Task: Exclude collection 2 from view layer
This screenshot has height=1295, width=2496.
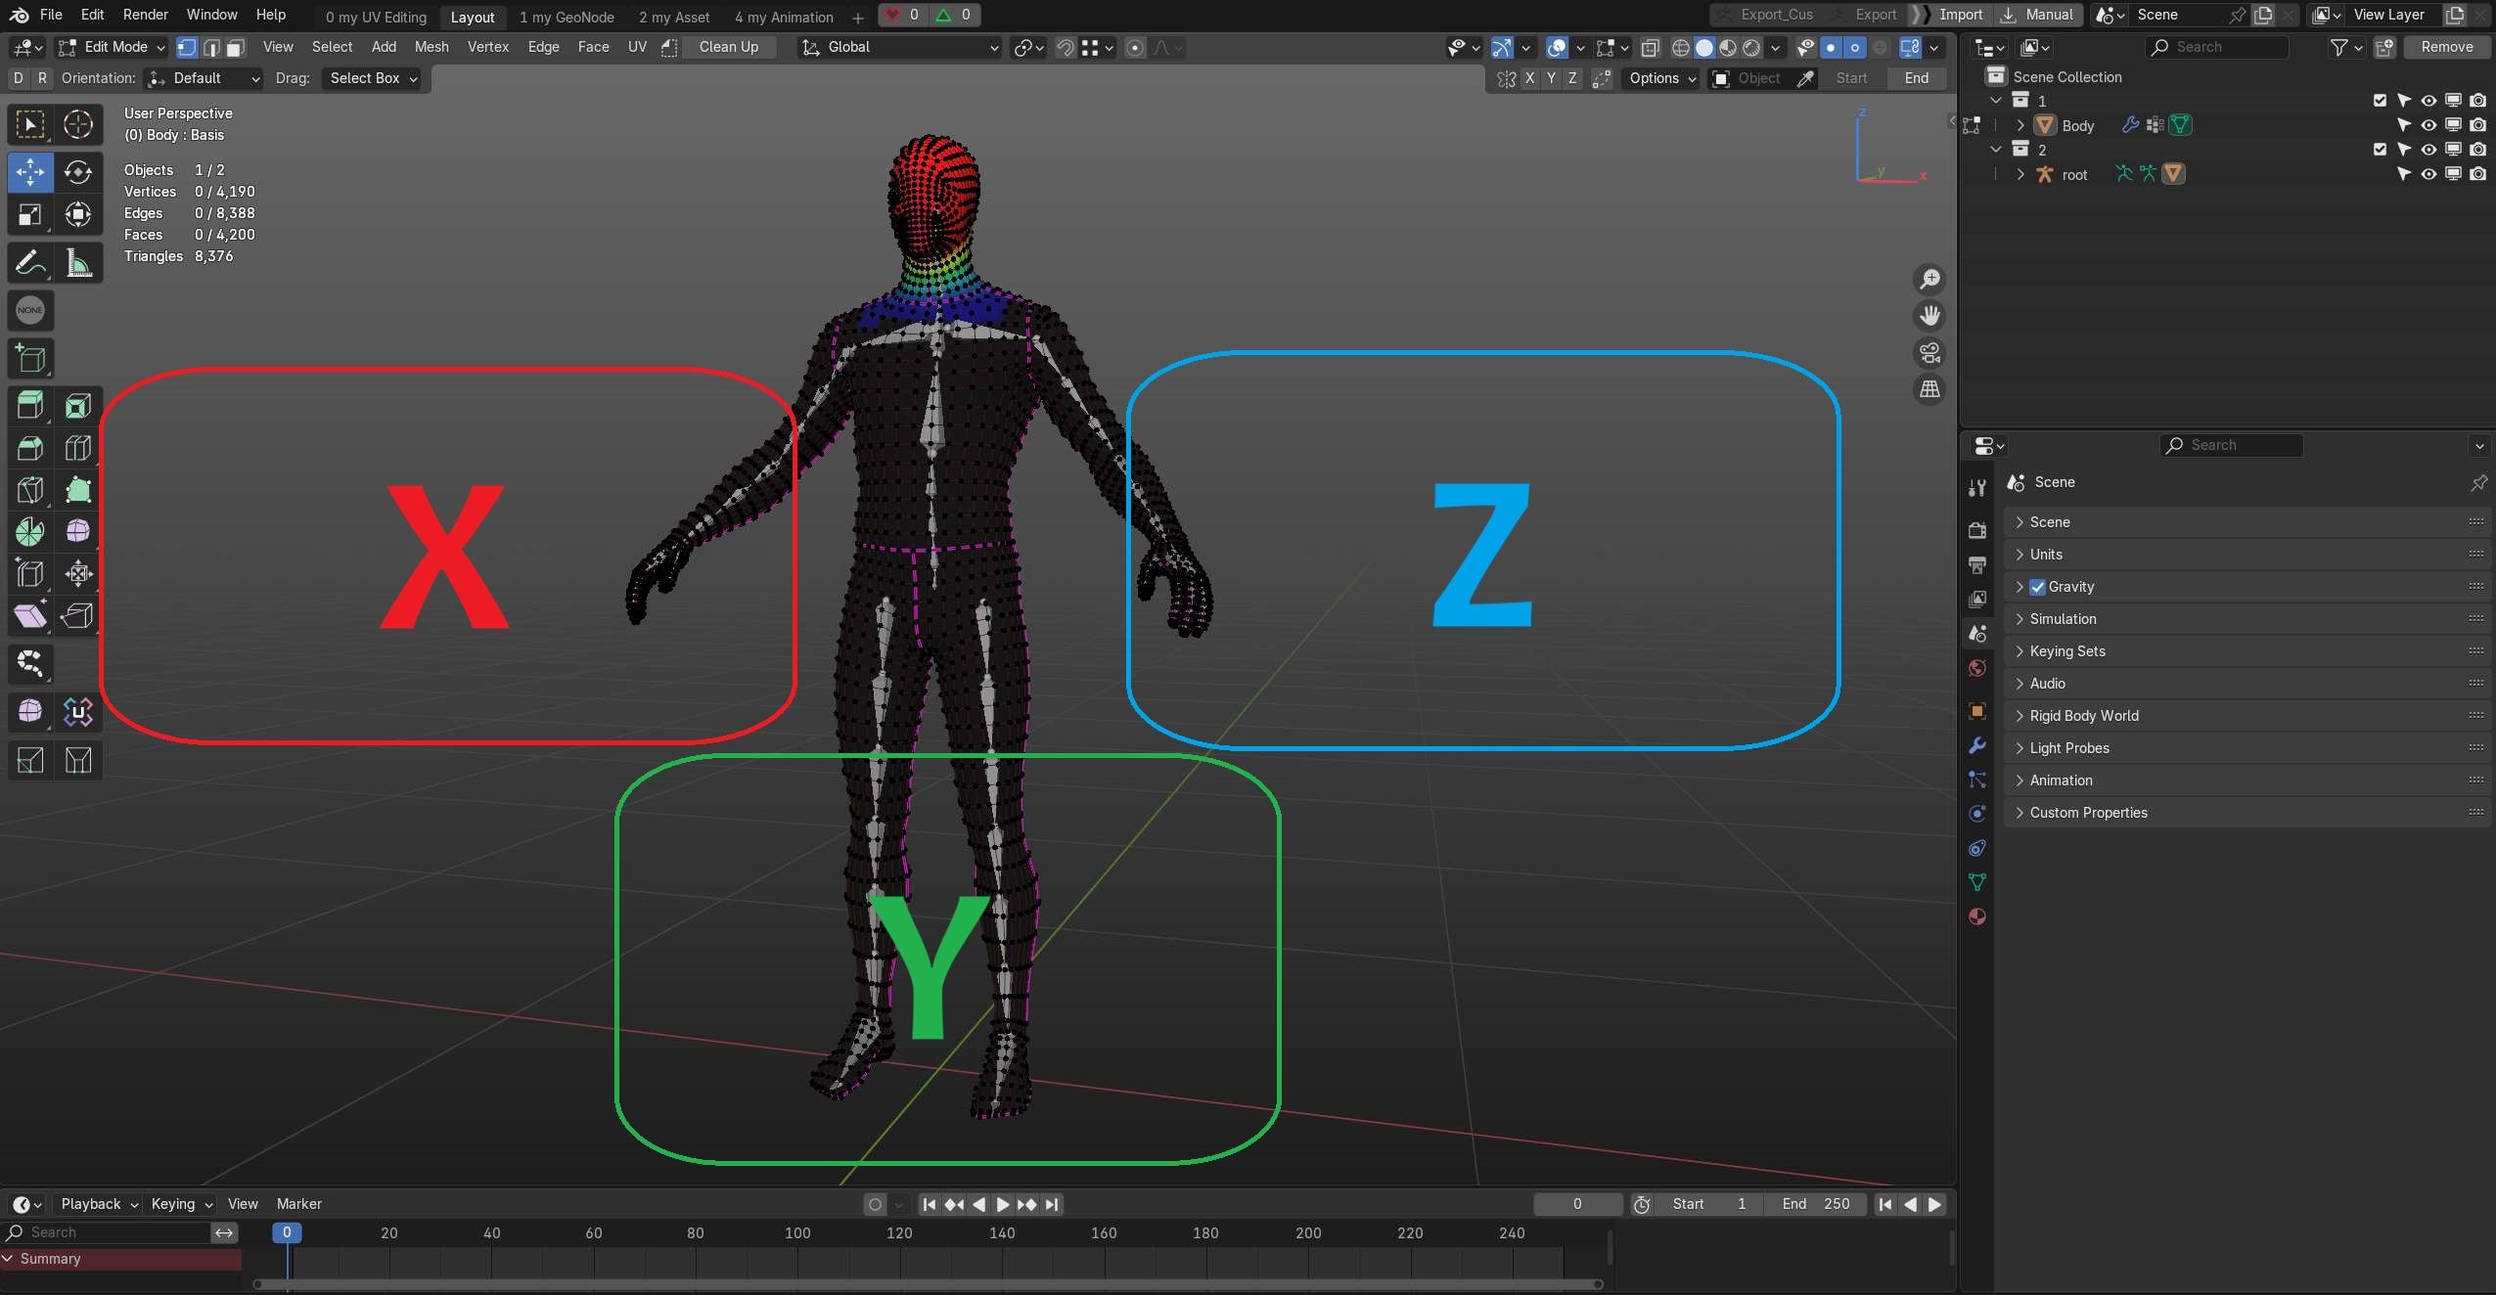Action: [x=2380, y=150]
